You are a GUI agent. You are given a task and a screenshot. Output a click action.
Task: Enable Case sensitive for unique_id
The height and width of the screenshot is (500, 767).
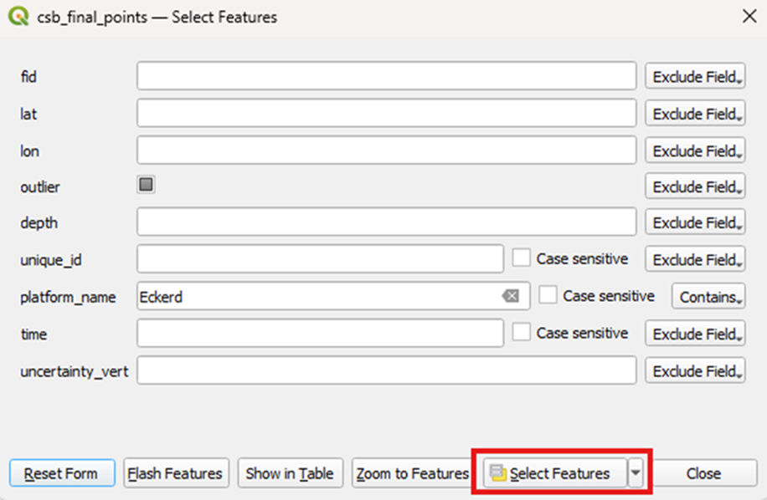(x=522, y=258)
